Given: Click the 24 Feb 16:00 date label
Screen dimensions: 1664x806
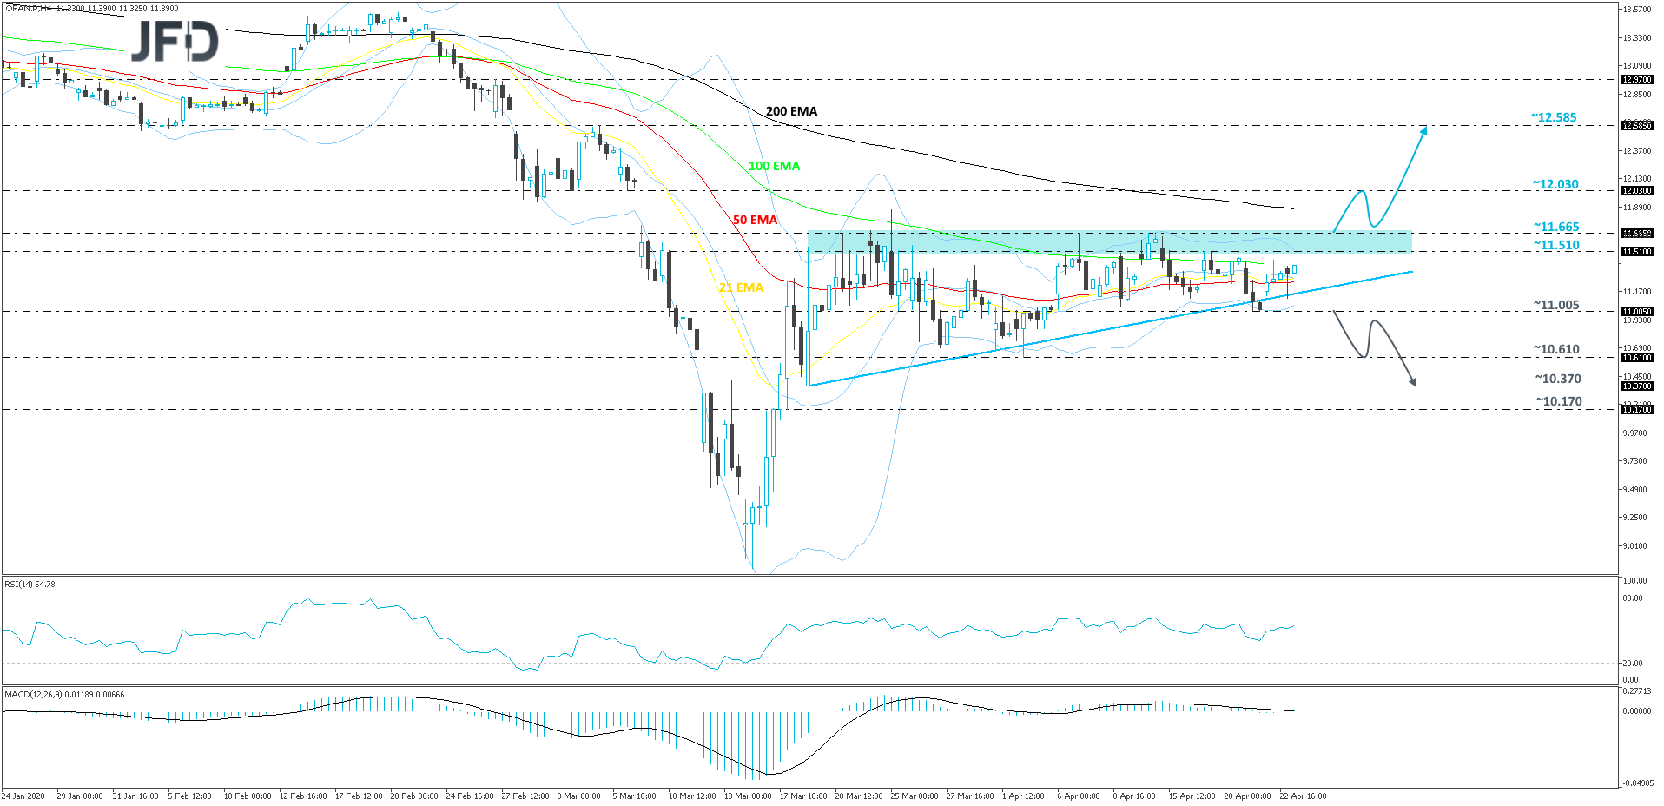Looking at the screenshot, I should click(469, 796).
